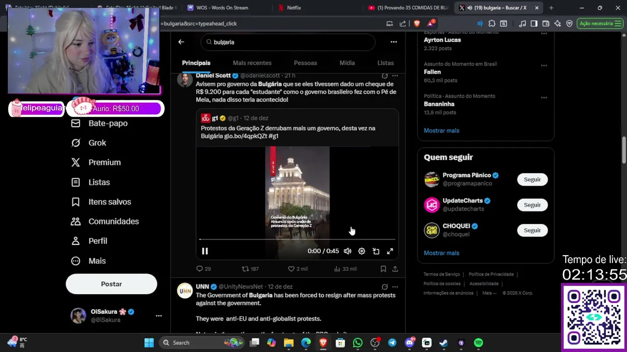This screenshot has height=352, width=627.
Task: Switch to the Mais recentes tab
Action: tap(252, 63)
